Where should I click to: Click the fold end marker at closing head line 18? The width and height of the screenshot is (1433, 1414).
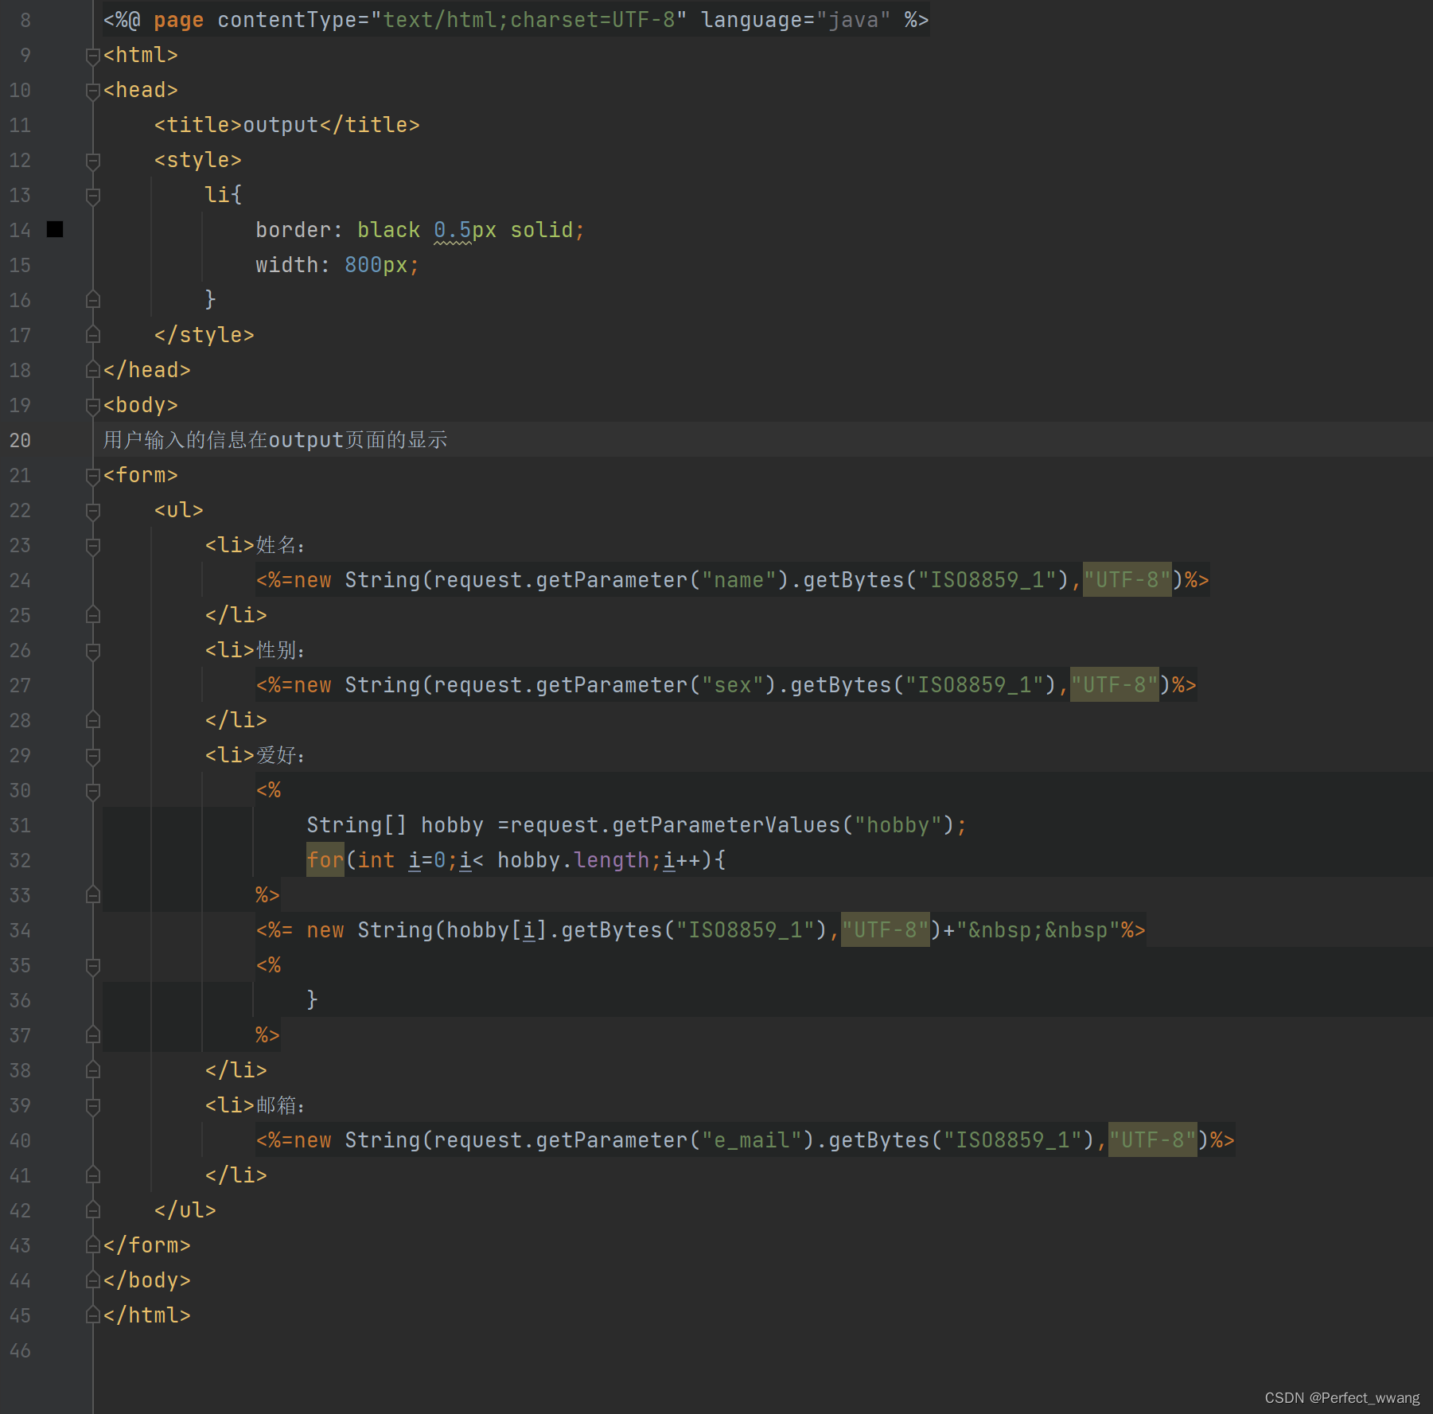[92, 370]
